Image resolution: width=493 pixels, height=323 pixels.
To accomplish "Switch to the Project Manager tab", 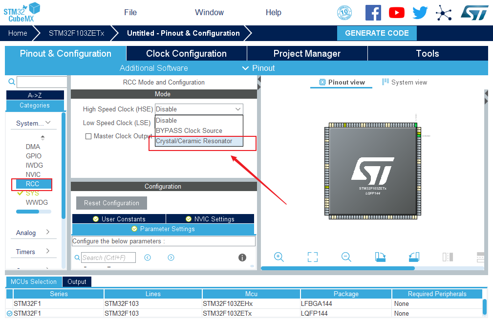I will [x=307, y=53].
